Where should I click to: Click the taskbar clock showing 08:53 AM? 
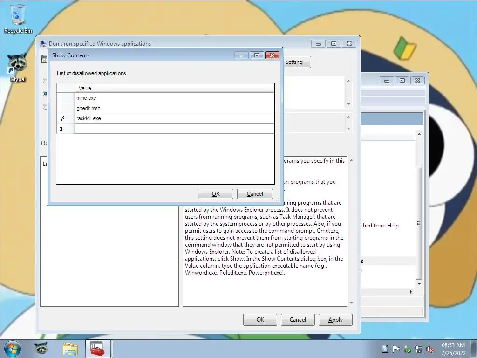453,349
